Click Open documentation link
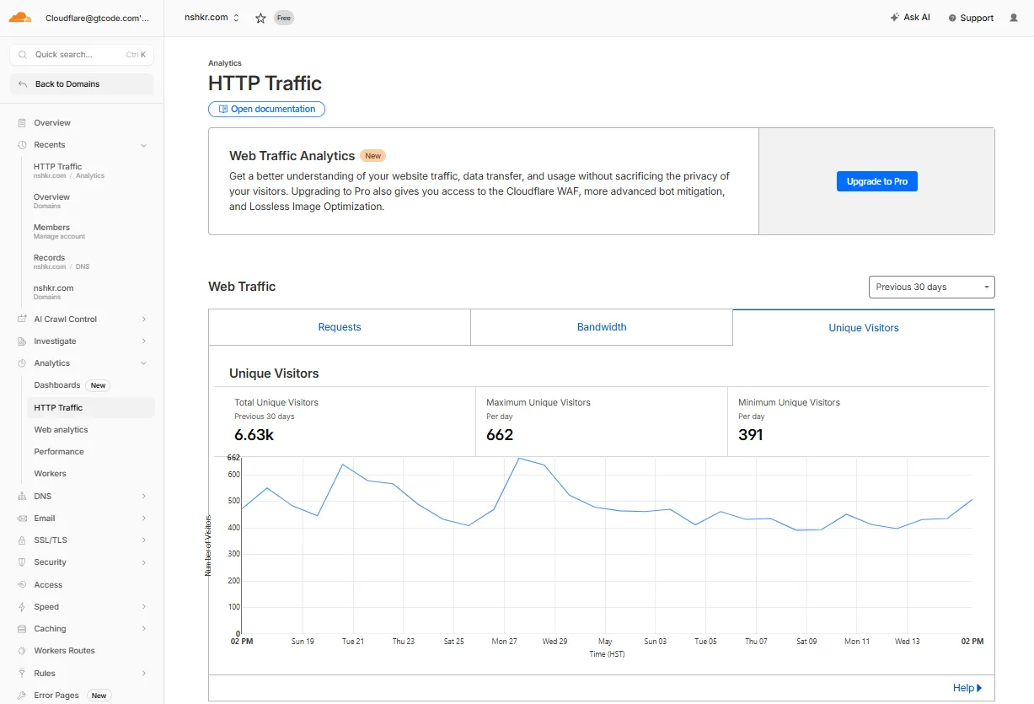 (x=266, y=109)
